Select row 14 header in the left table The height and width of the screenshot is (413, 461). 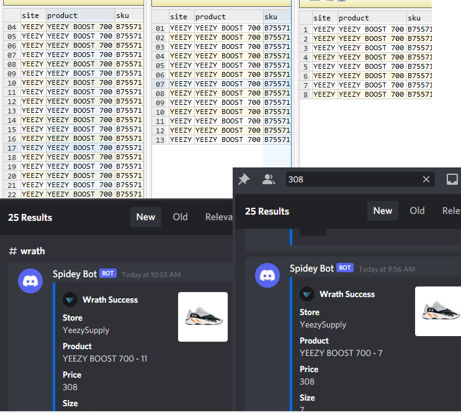point(12,120)
